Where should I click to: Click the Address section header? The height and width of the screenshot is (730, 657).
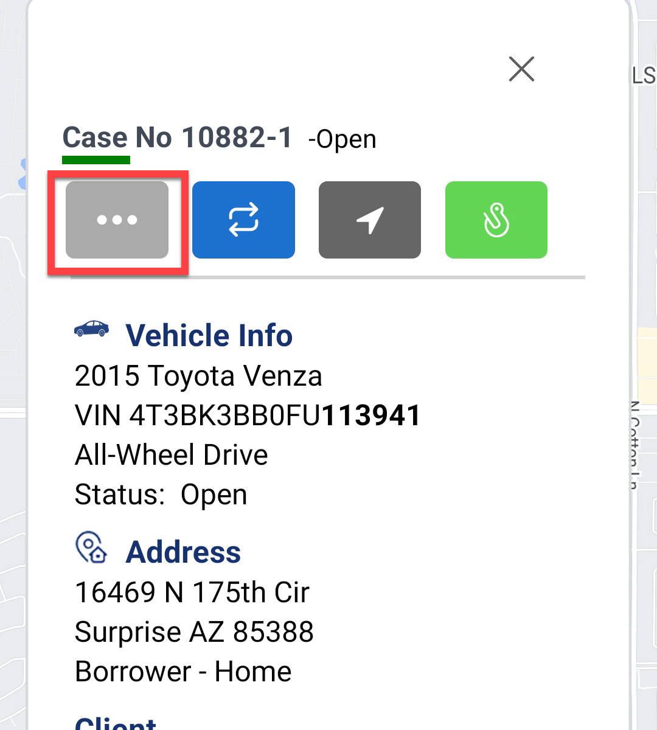[183, 552]
